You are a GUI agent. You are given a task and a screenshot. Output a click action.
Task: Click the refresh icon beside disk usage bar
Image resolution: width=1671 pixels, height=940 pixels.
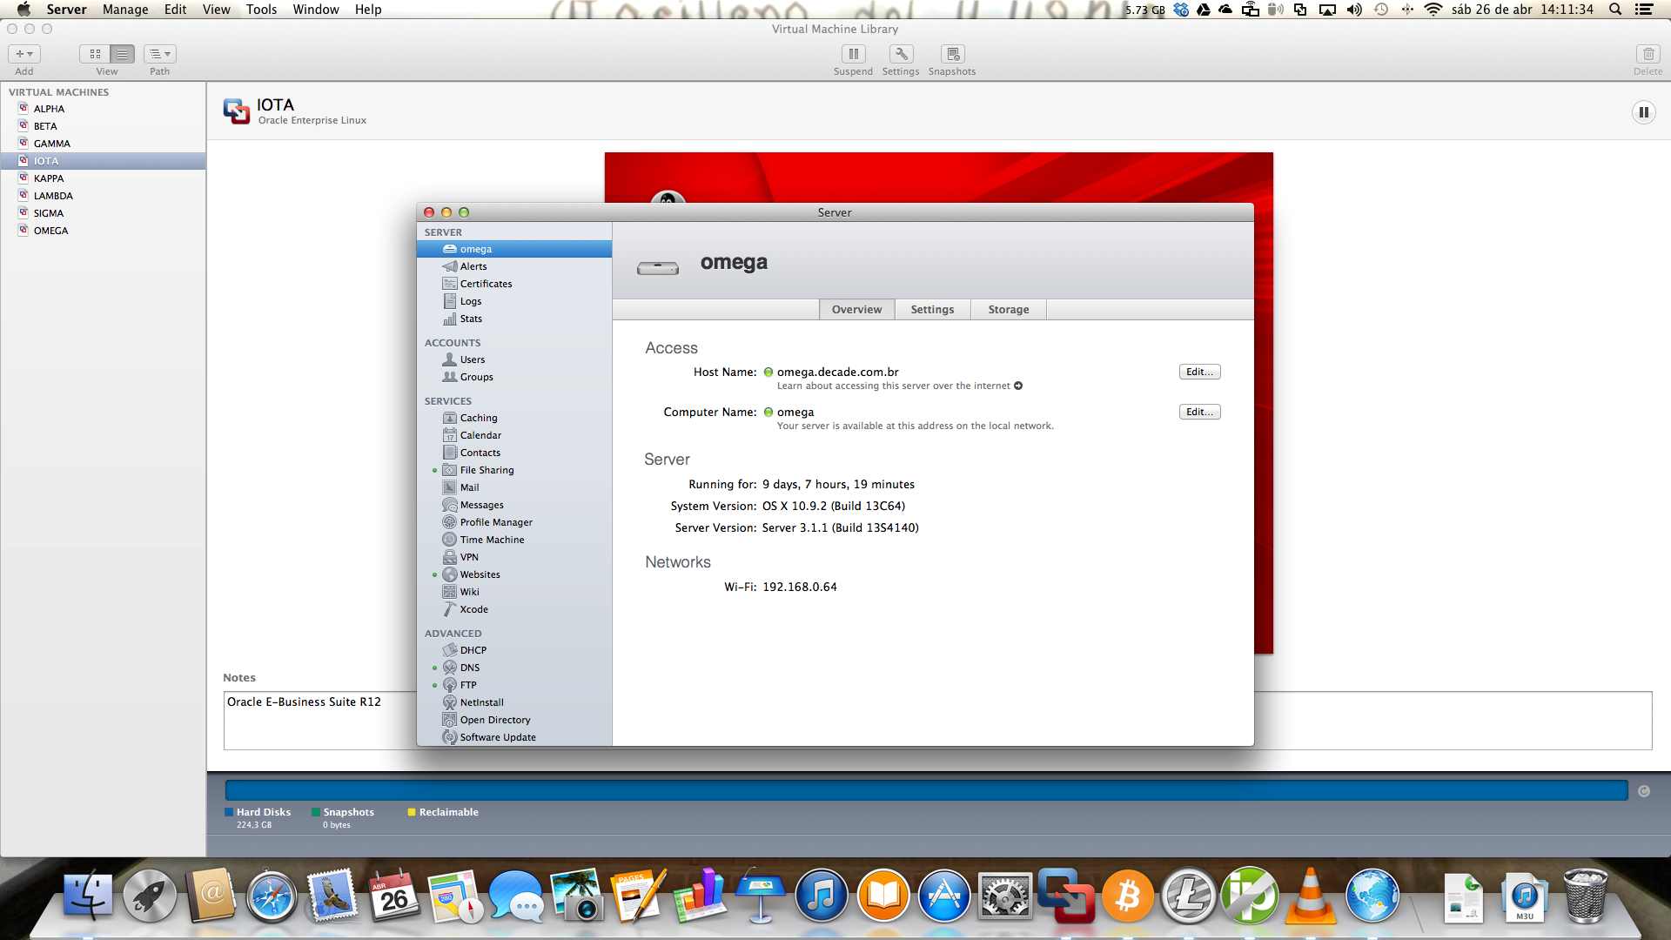click(1644, 791)
